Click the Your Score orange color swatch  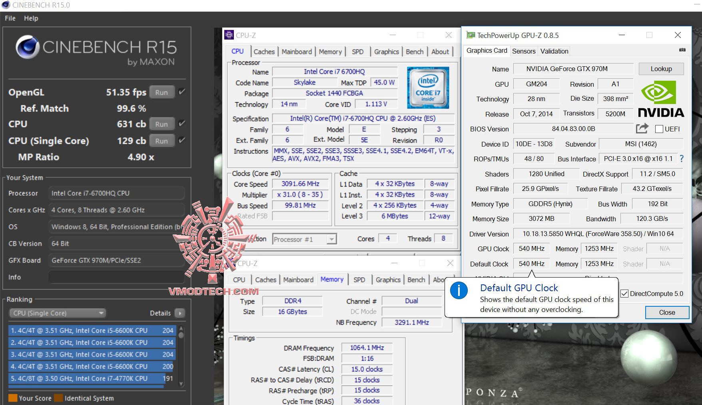(13, 398)
